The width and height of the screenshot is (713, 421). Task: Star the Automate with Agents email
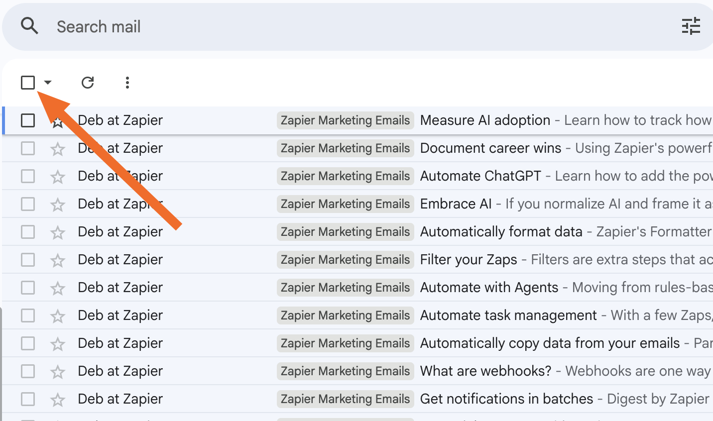[58, 288]
